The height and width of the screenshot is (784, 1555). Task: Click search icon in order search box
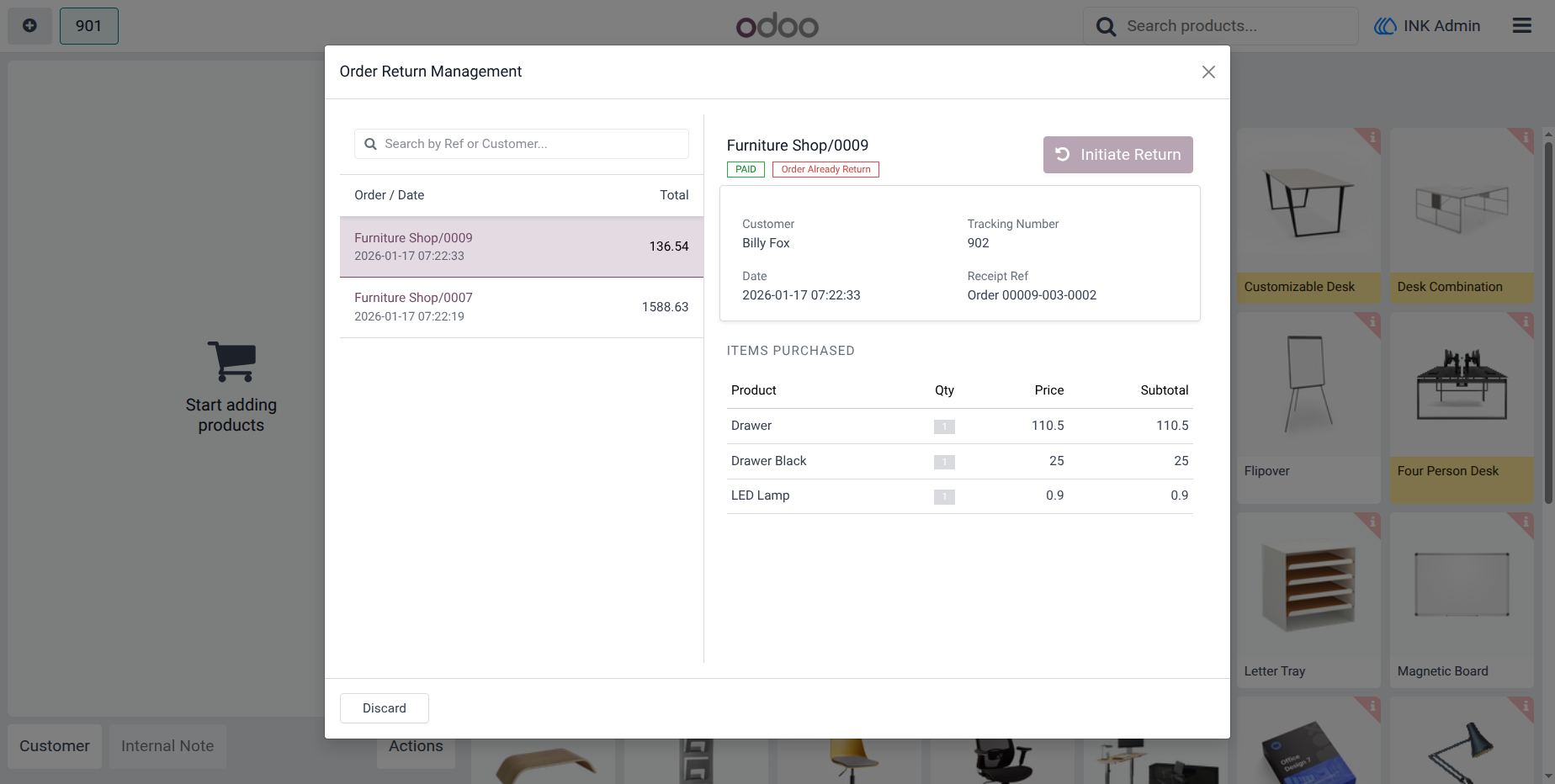pos(370,144)
